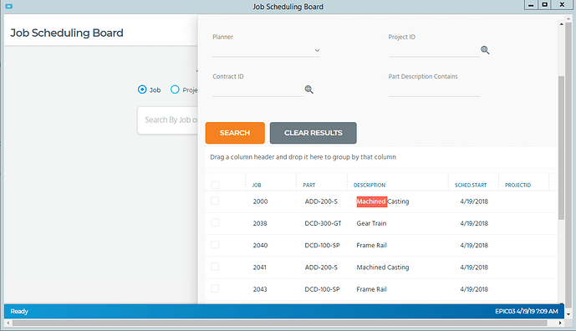The image size is (576, 331).
Task: Check the box for job 2000
Action: coord(215,201)
